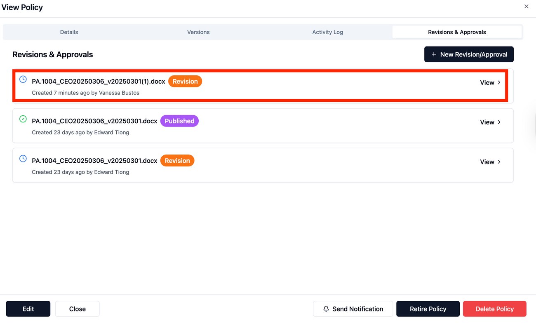The height and width of the screenshot is (323, 536).
Task: Open file PA.1004_CEO20250306_v20250301(1).docx
Action: 98,82
